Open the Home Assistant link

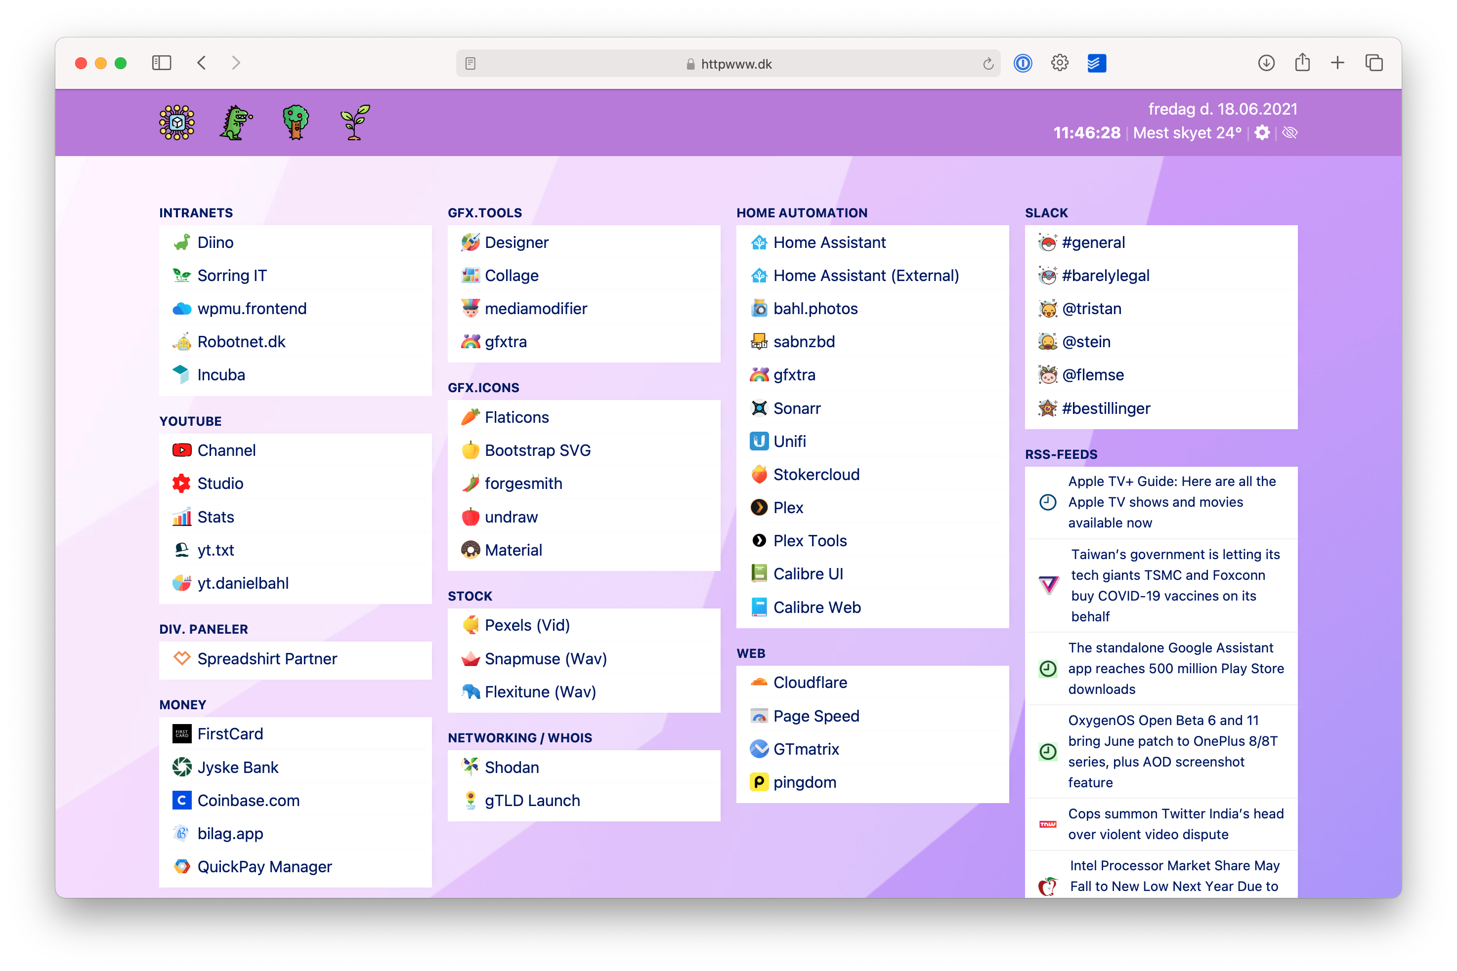point(829,243)
